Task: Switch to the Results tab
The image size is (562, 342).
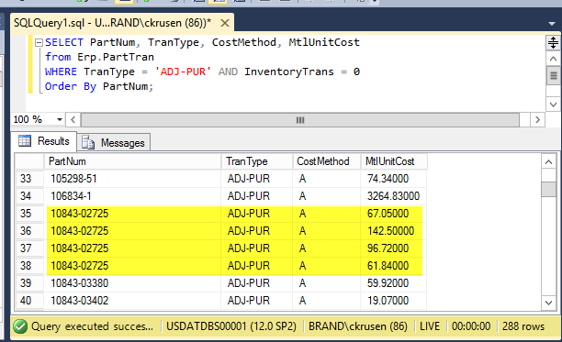Action: [44, 141]
